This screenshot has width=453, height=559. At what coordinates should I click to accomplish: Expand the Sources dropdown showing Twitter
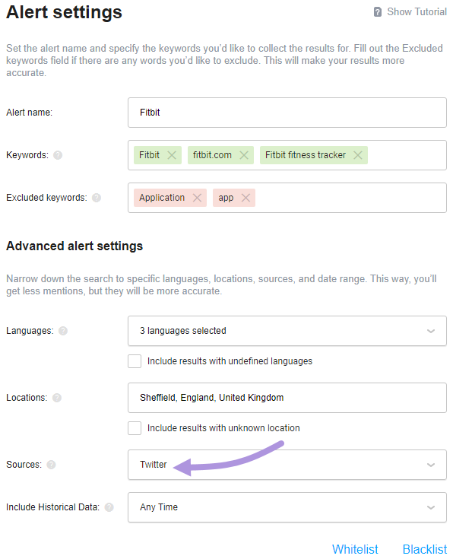point(287,465)
